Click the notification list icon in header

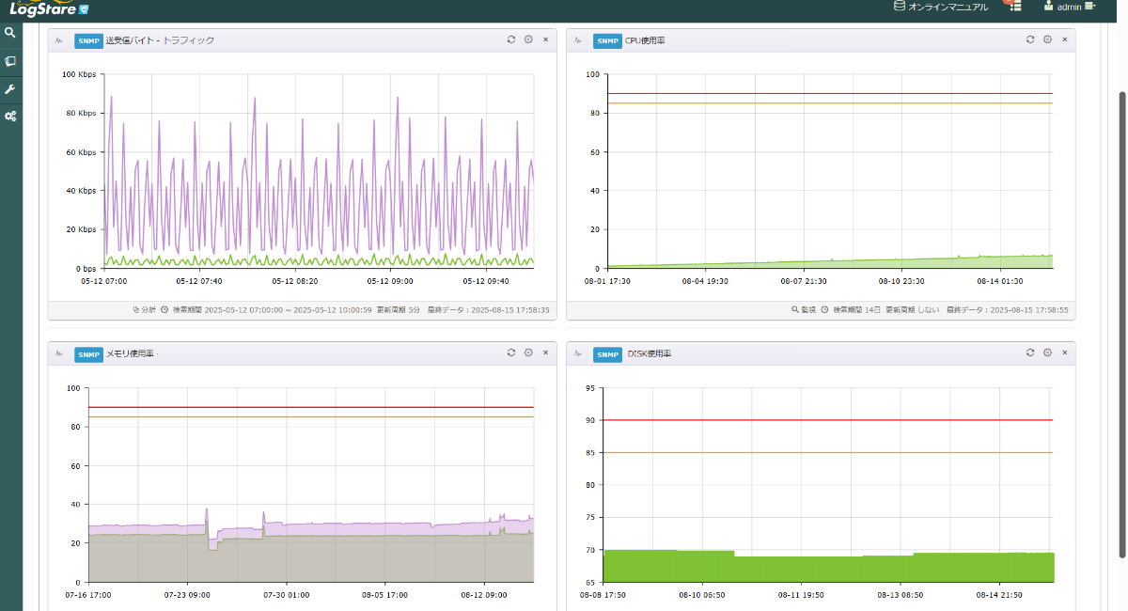click(x=1015, y=7)
